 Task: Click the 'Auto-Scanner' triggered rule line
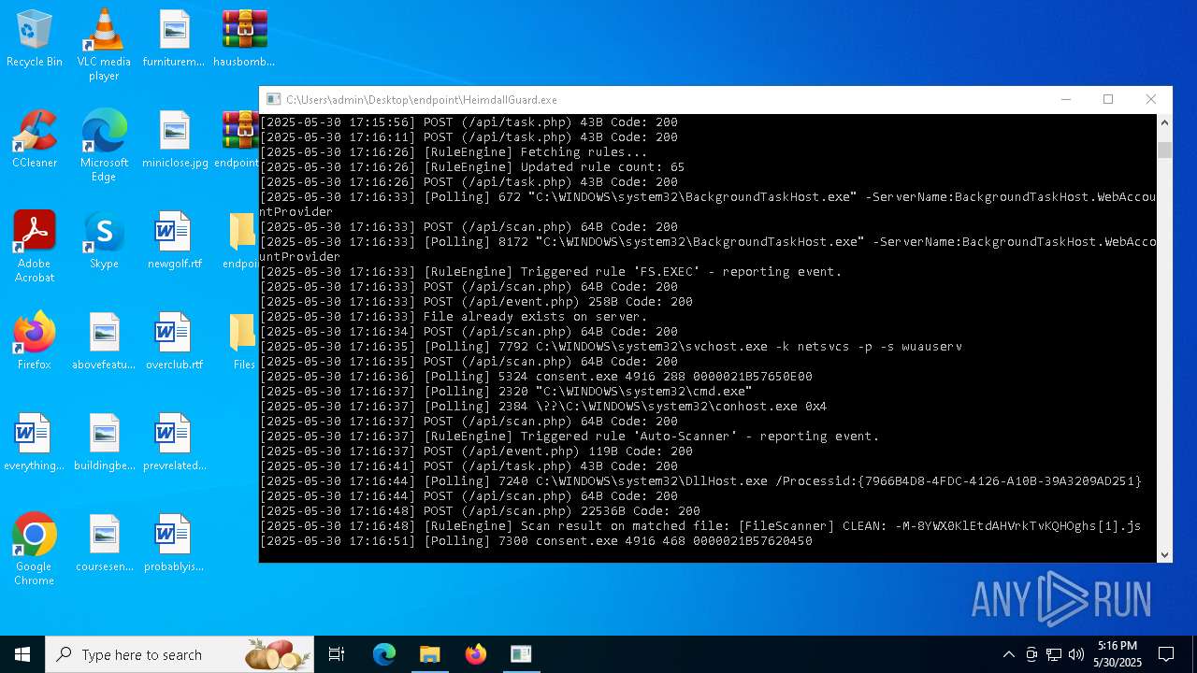pyautogui.click(x=570, y=437)
